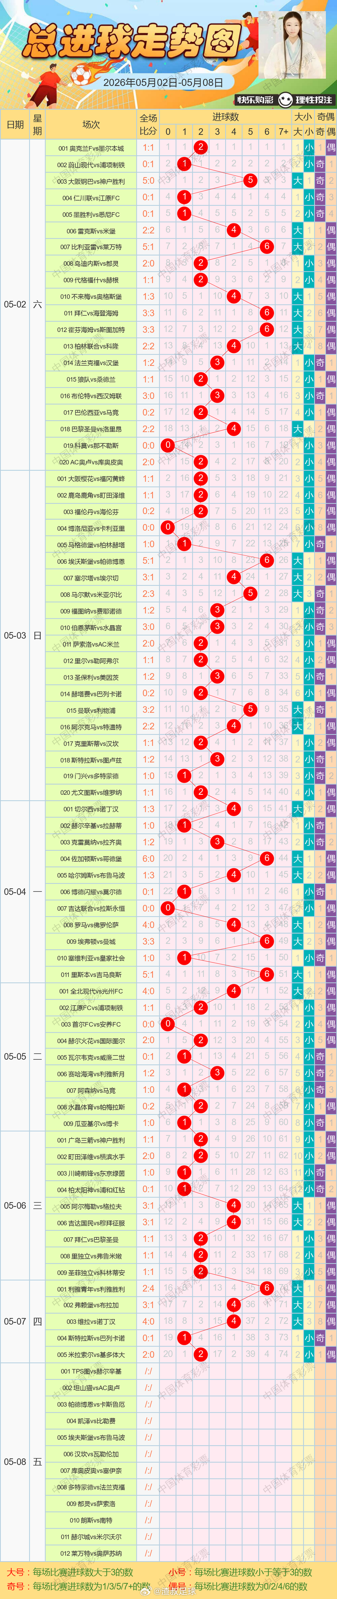The image size is (337, 1599).
Task: Click red circle 5 in 大阪钢巴vs神户胜利 row
Action: pos(250,181)
